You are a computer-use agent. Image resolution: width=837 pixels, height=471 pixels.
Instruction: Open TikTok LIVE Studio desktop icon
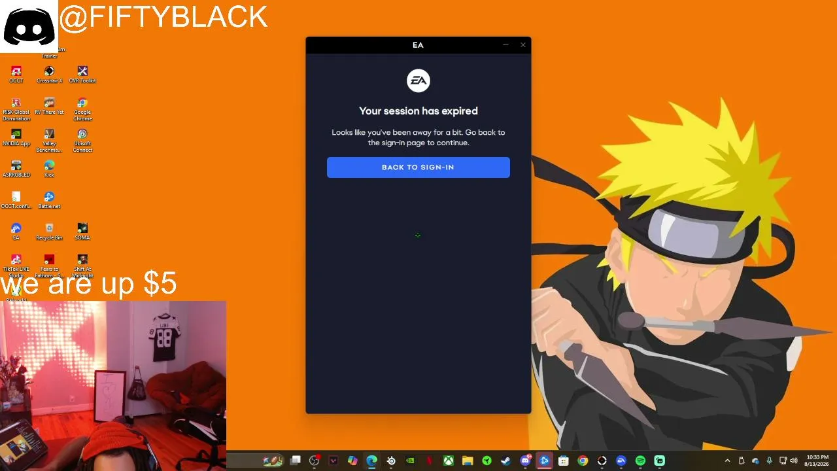click(16, 266)
